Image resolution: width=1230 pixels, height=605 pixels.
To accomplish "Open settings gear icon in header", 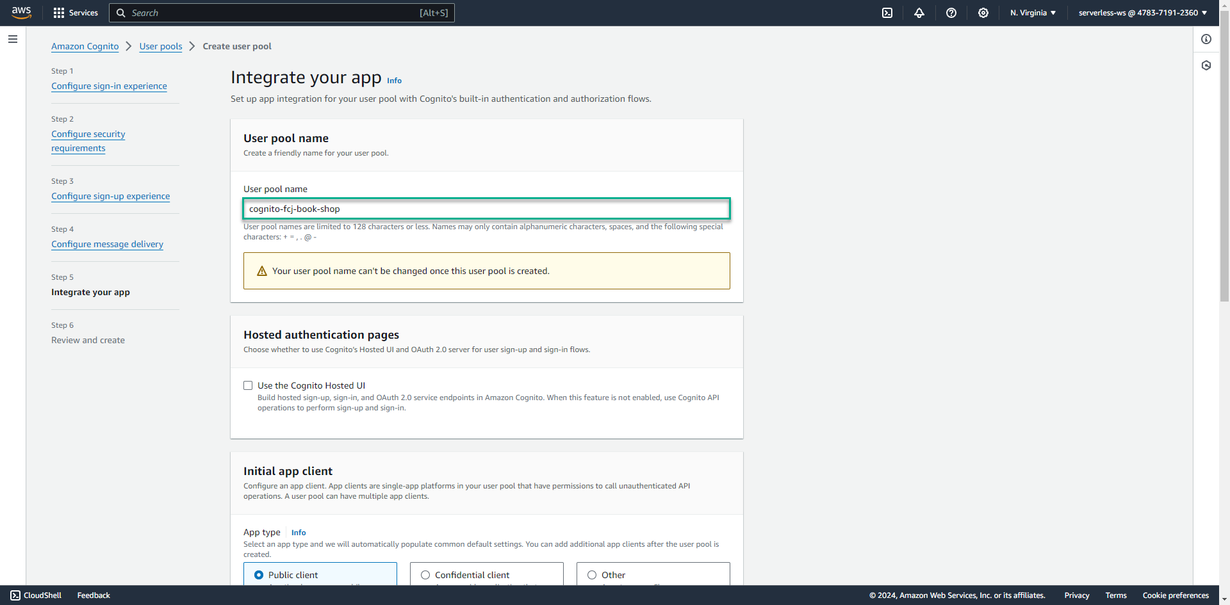I will [983, 13].
